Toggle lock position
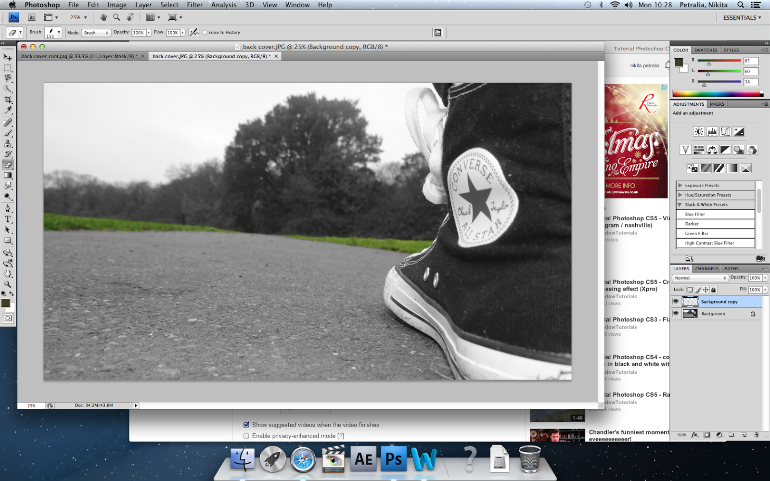The image size is (770, 481). (x=706, y=290)
